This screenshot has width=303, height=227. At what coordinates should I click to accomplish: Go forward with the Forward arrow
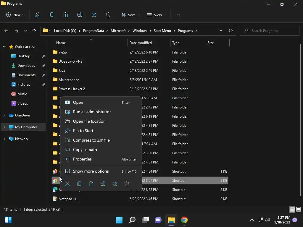tap(17, 31)
